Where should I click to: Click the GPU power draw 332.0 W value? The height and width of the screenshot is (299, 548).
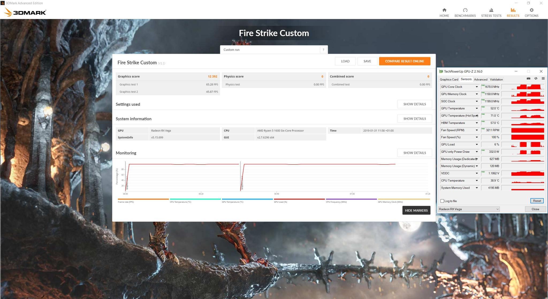490,152
